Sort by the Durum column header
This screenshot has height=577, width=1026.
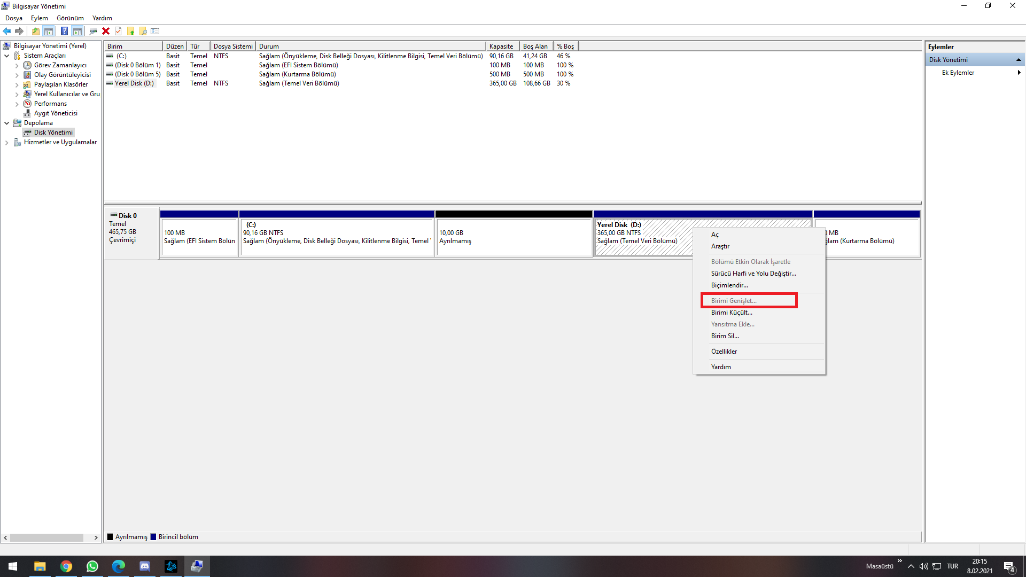(x=371, y=46)
